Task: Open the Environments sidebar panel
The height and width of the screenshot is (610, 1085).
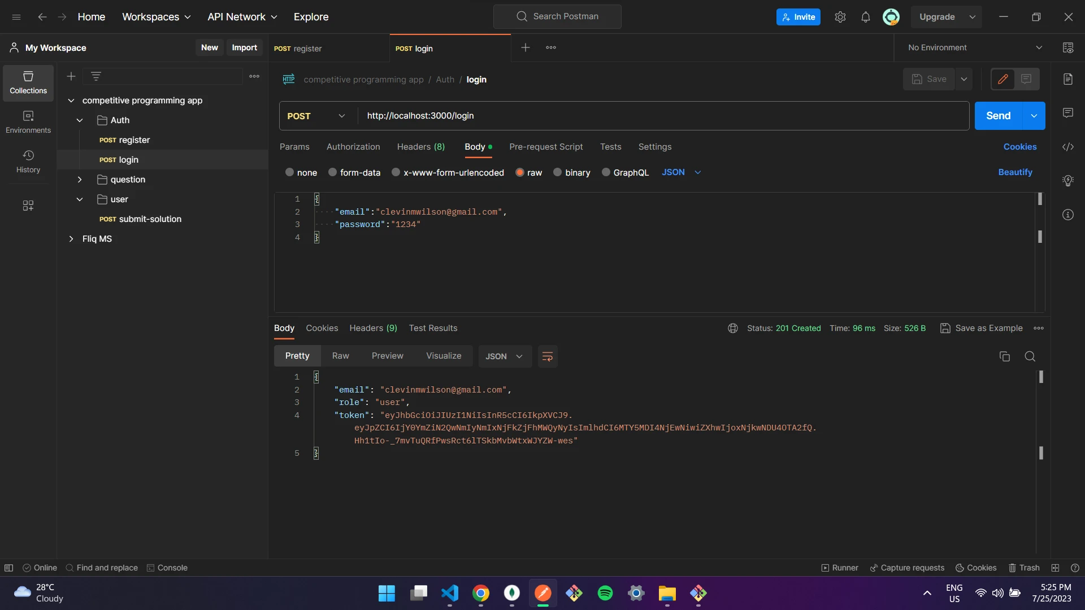Action: (28, 123)
